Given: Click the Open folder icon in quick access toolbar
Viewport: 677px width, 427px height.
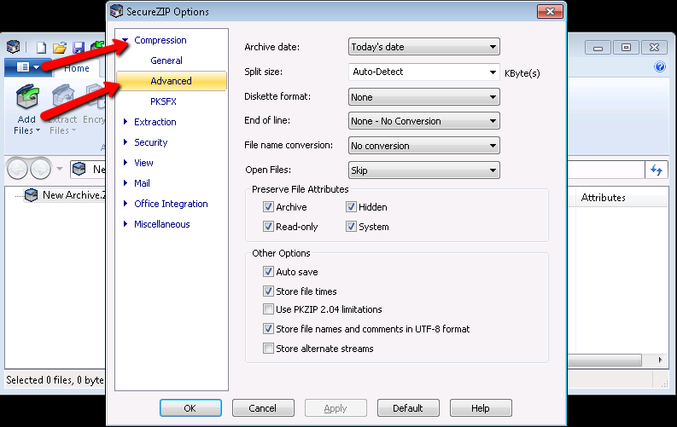Looking at the screenshot, I should point(60,48).
